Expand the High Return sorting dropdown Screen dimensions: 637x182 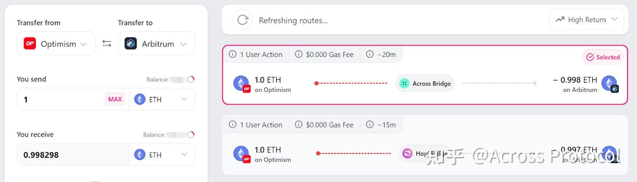586,20
